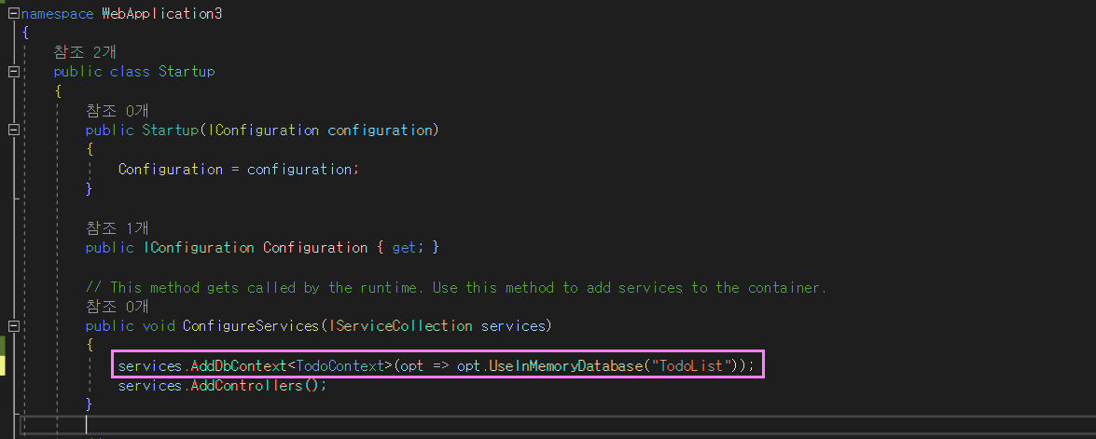This screenshot has width=1096, height=439.
Task: Open the '참조 1개' CodeLens above Configuration property
Action: point(116,228)
